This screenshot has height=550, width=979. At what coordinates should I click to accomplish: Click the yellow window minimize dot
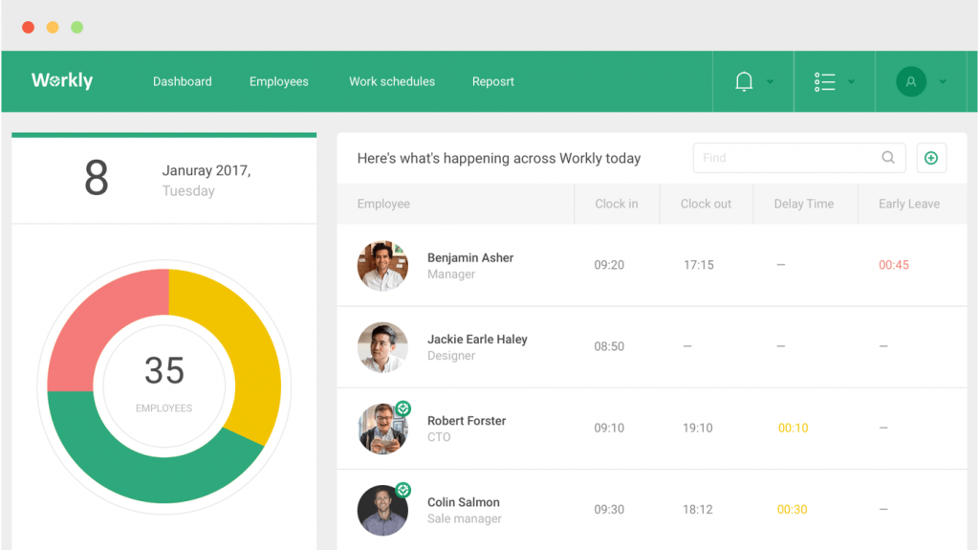(53, 27)
